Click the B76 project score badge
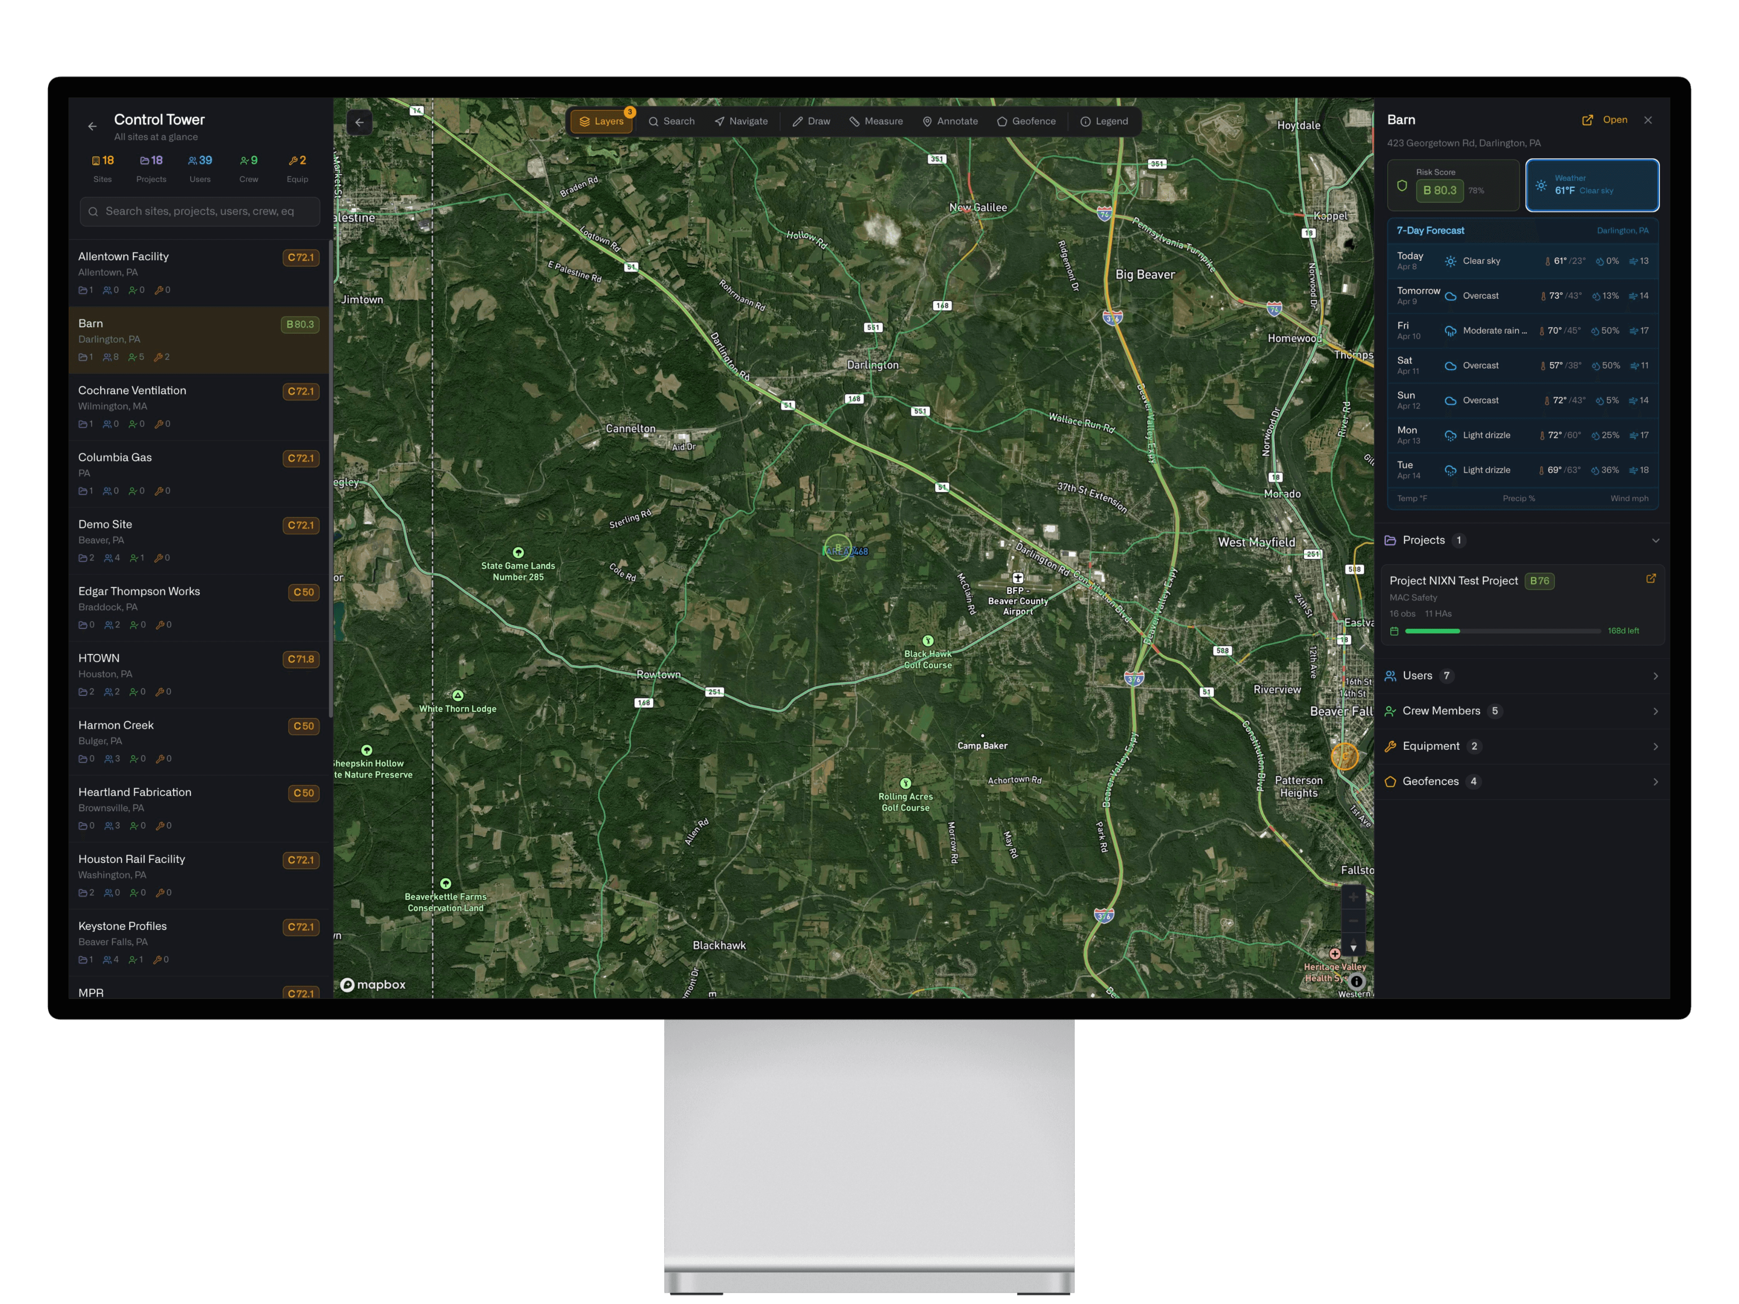Image resolution: width=1739 pixels, height=1304 pixels. [1539, 581]
